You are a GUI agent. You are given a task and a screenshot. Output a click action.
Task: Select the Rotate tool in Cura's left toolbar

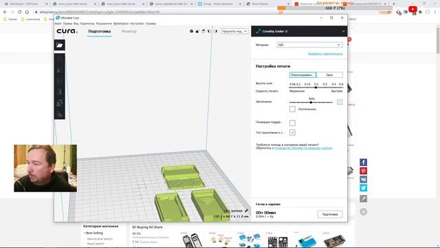pyautogui.click(x=60, y=81)
